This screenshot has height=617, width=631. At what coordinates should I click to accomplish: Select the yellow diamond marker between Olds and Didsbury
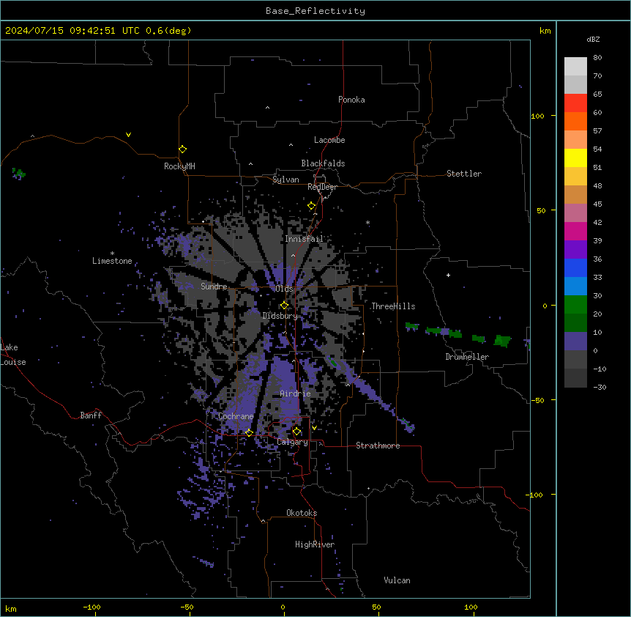tap(284, 306)
